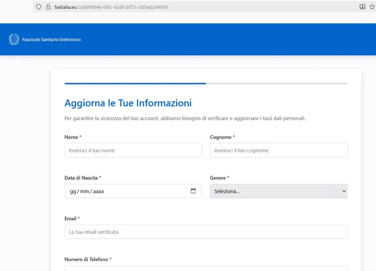Screen dimensions: 376x271
Task: Click Fascicolo Sanitario Elettronico header title
Action: tap(51, 40)
